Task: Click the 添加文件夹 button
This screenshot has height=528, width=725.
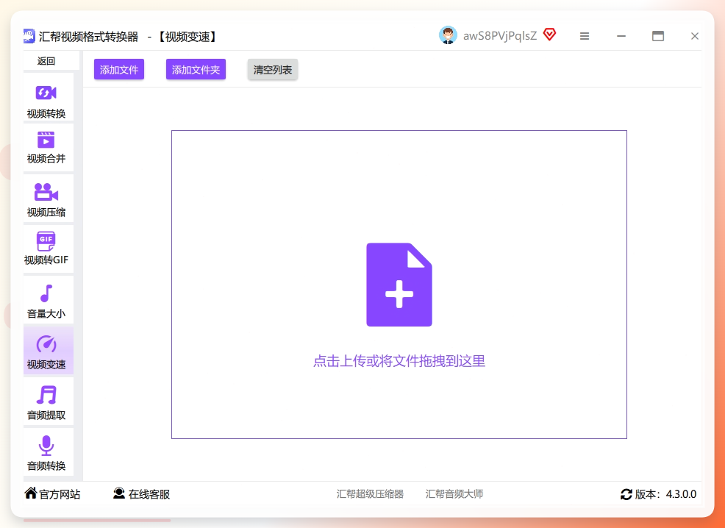Action: coord(196,70)
